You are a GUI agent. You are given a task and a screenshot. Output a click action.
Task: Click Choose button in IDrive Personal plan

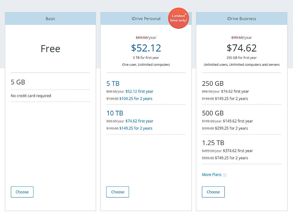pos(117,192)
